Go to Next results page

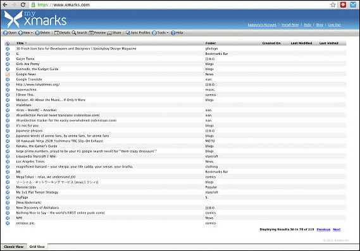click(337, 230)
